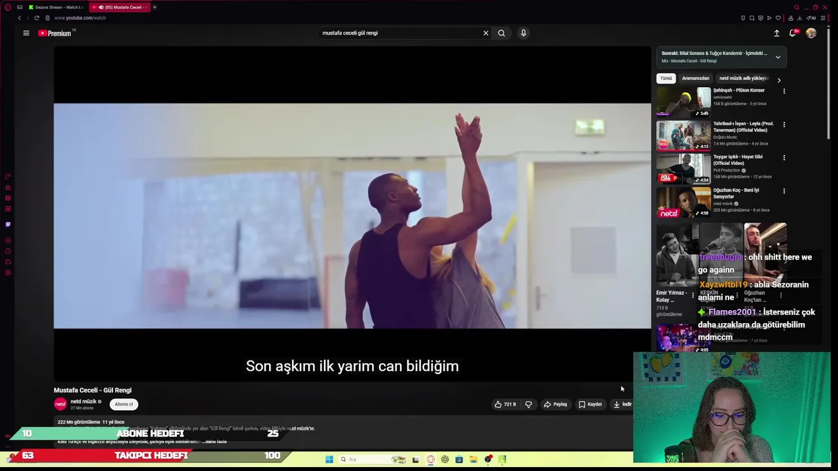This screenshot has height=471, width=838.
Task: Save the video with Kaydet
Action: tap(590, 404)
